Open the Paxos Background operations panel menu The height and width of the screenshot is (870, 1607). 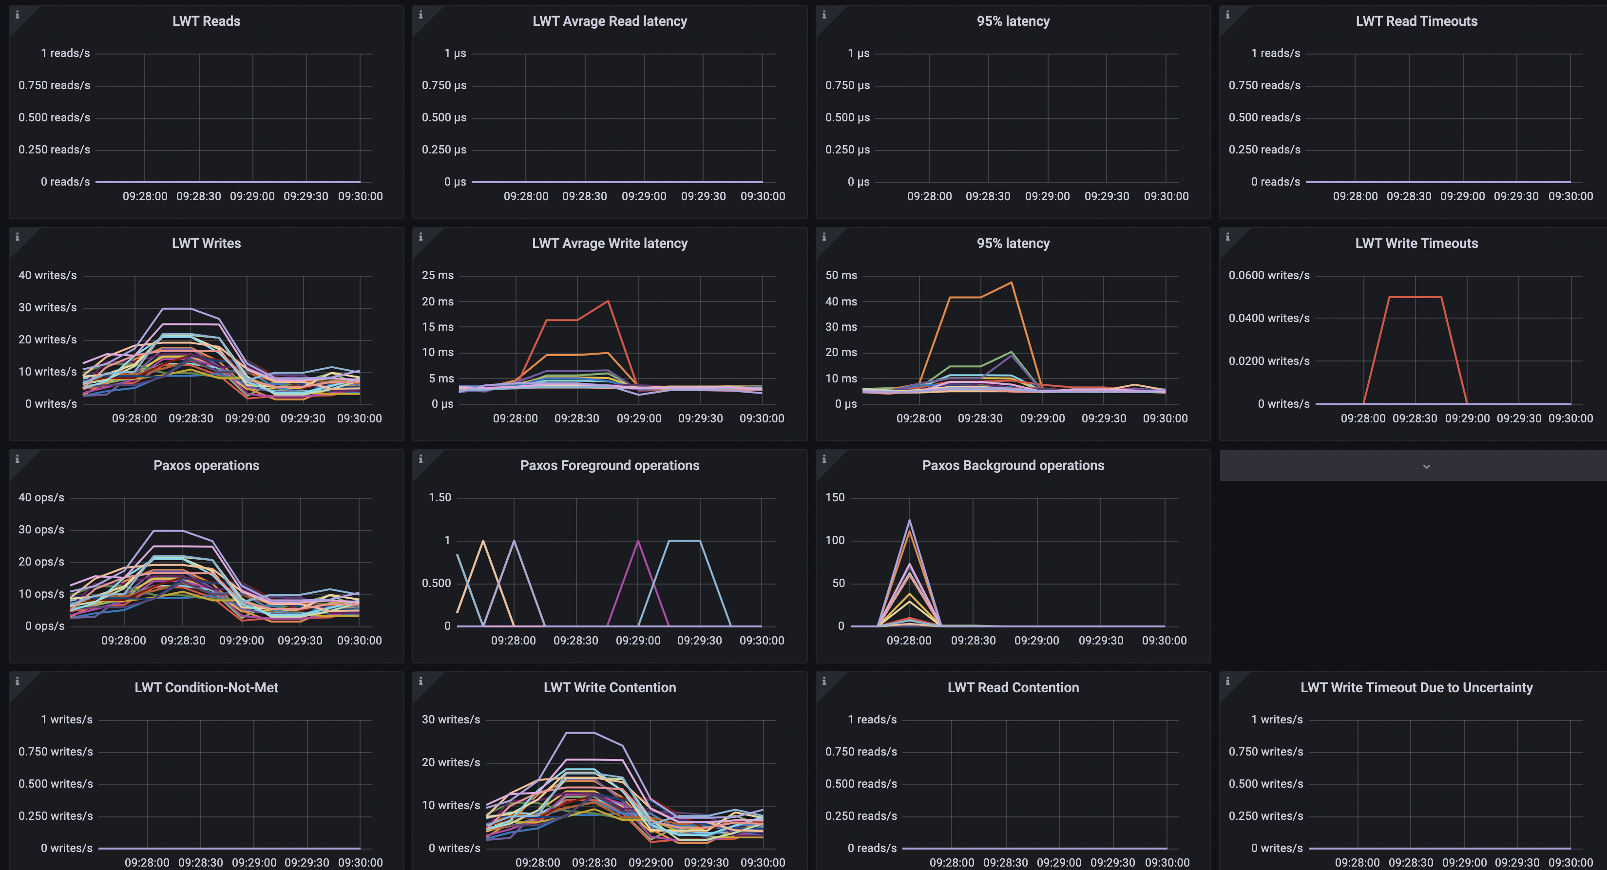pos(1013,465)
